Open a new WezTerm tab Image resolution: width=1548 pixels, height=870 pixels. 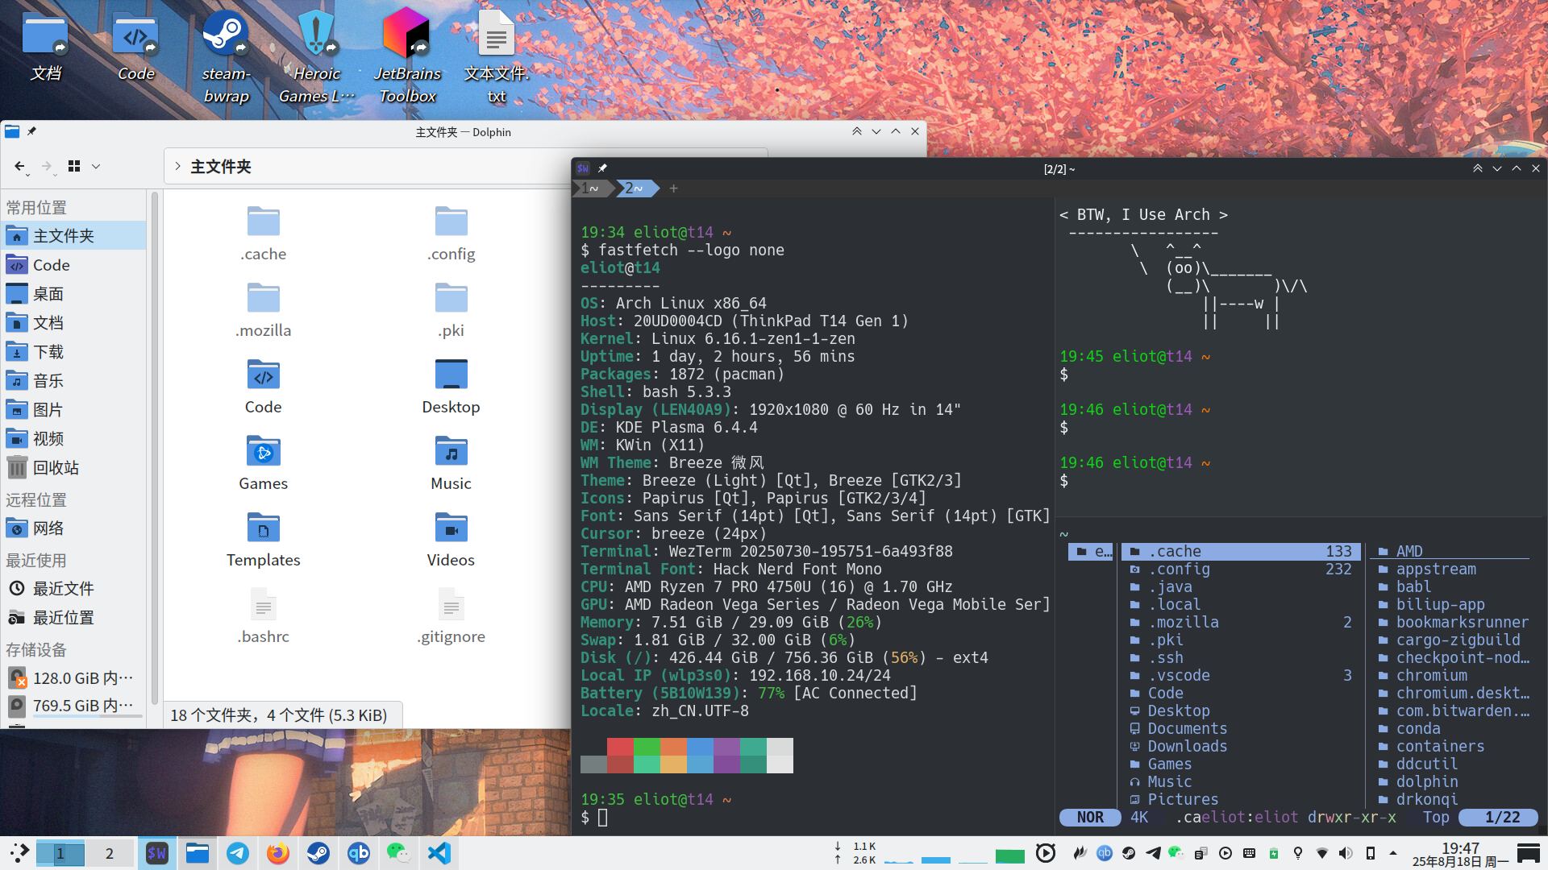(x=674, y=188)
